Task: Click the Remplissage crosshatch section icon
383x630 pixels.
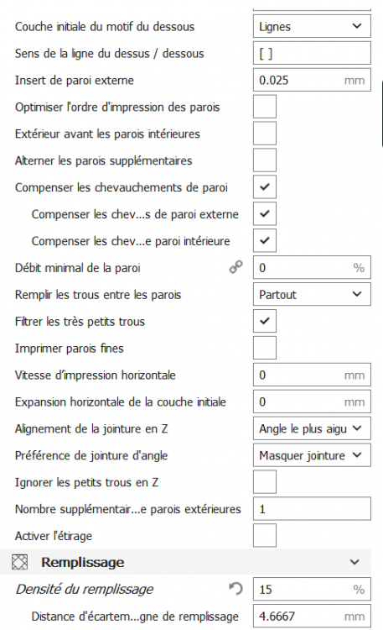Action: point(19,562)
